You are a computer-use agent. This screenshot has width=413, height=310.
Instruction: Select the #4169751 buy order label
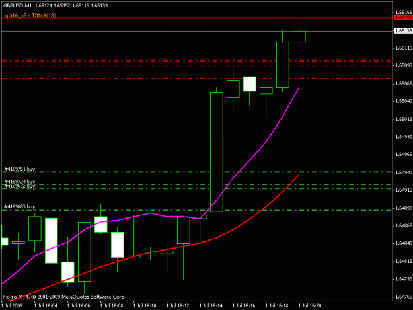(19, 169)
